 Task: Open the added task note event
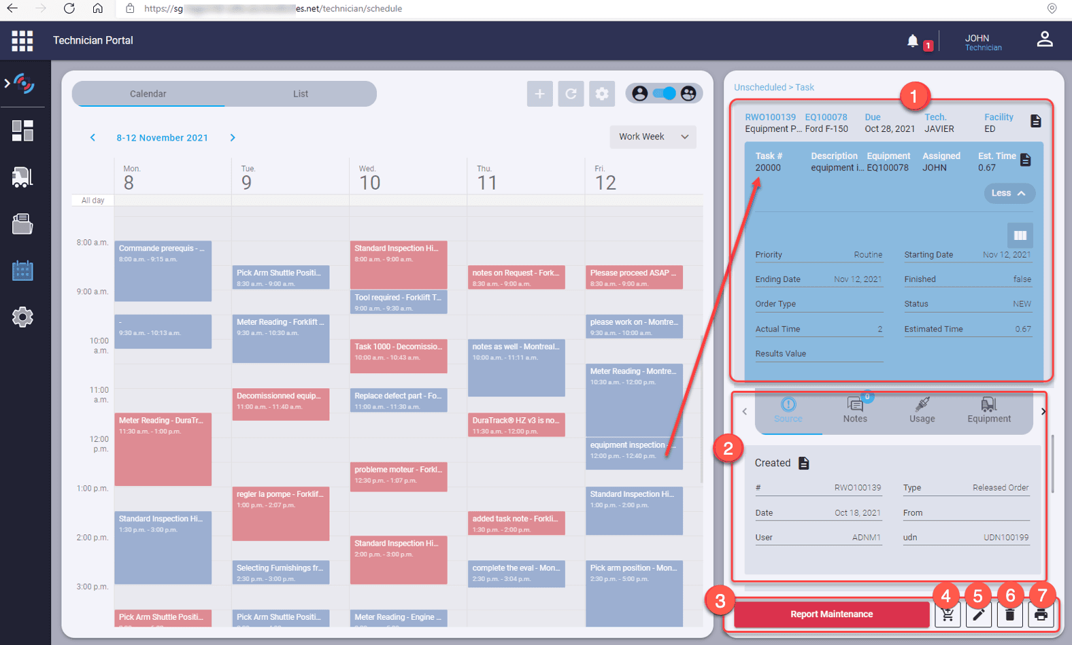click(516, 523)
